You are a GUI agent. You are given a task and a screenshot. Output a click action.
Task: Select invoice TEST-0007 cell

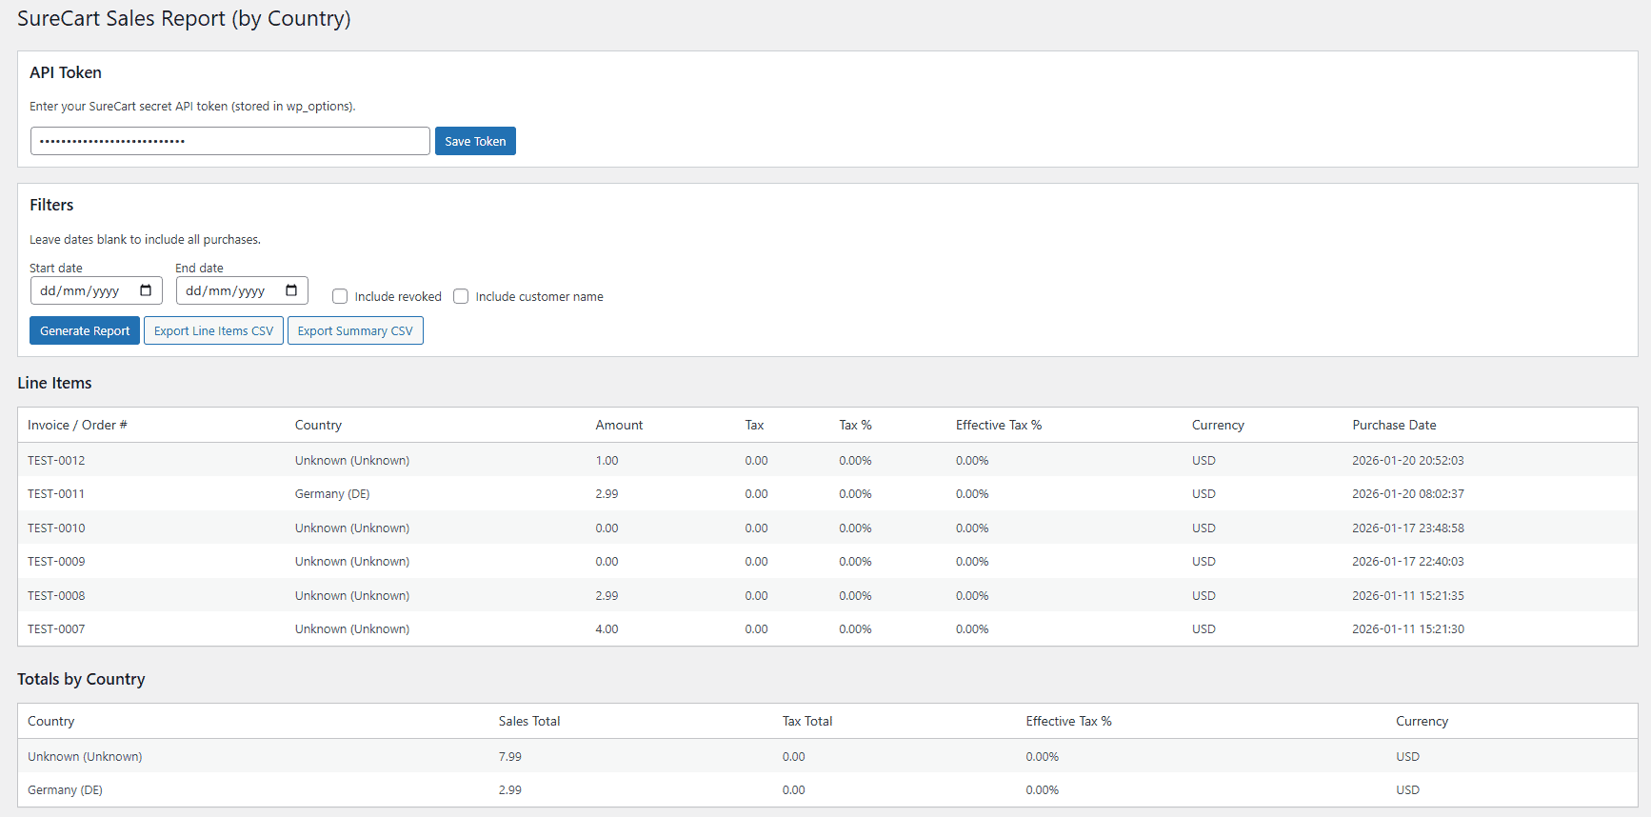tap(56, 628)
